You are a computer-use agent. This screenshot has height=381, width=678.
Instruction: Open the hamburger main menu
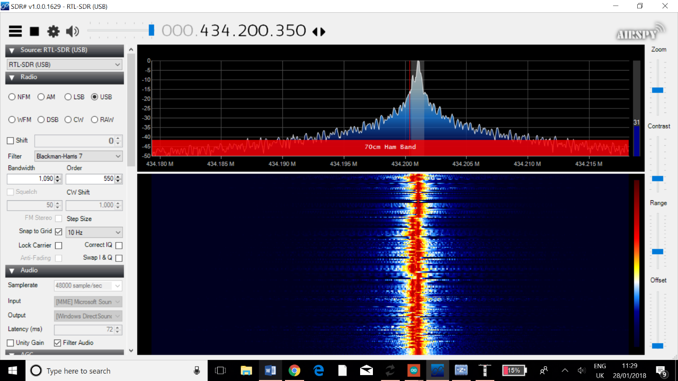coord(15,31)
